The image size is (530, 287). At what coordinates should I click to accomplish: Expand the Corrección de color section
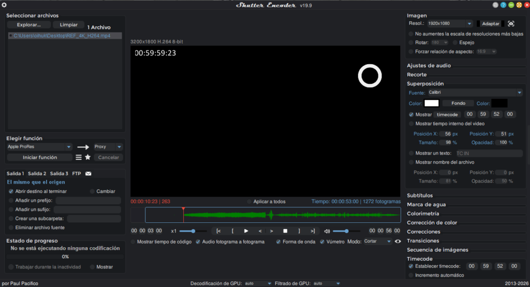[432, 222]
